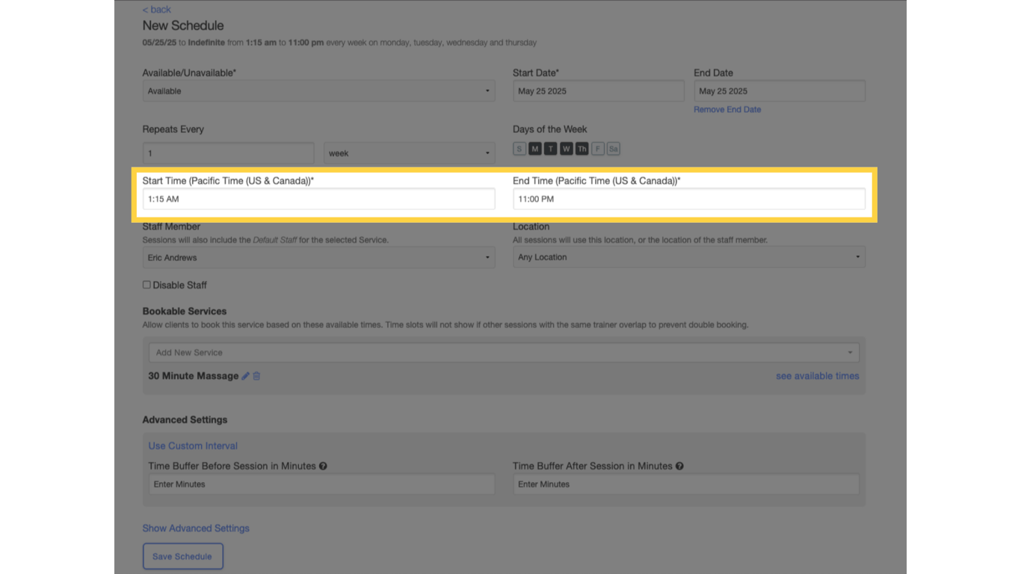Click the Advanced Settings heading

pos(185,420)
